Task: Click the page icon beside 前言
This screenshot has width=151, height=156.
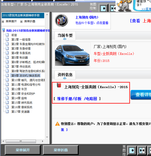Action: pyautogui.click(x=7, y=35)
